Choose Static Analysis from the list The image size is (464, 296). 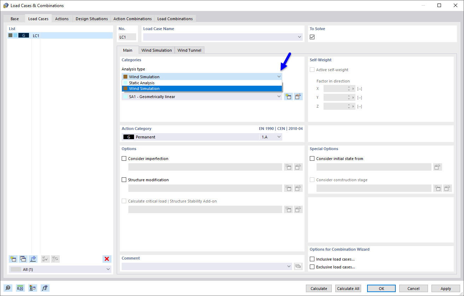point(202,83)
